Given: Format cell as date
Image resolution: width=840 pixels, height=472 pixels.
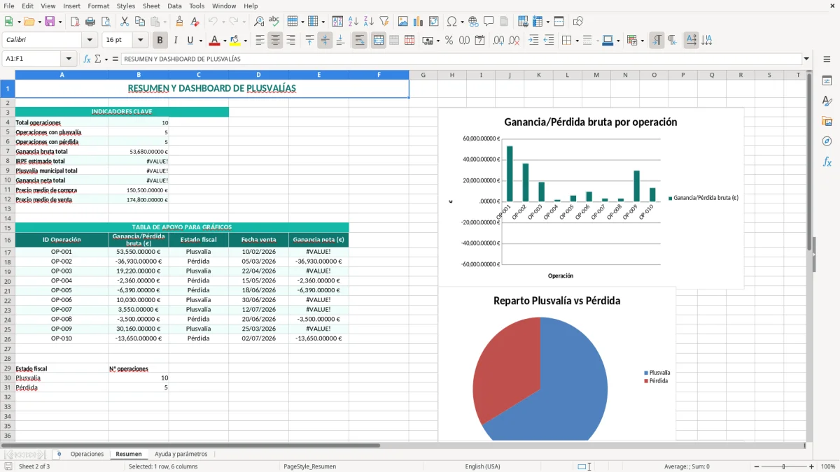Looking at the screenshot, I should click(x=480, y=41).
